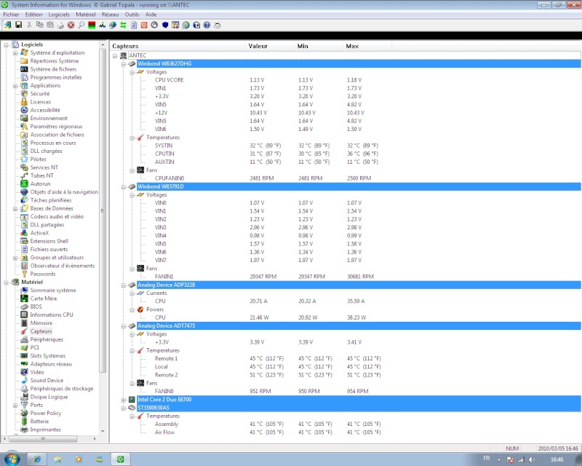Click the orange square power toolbar icon

click(x=144, y=25)
